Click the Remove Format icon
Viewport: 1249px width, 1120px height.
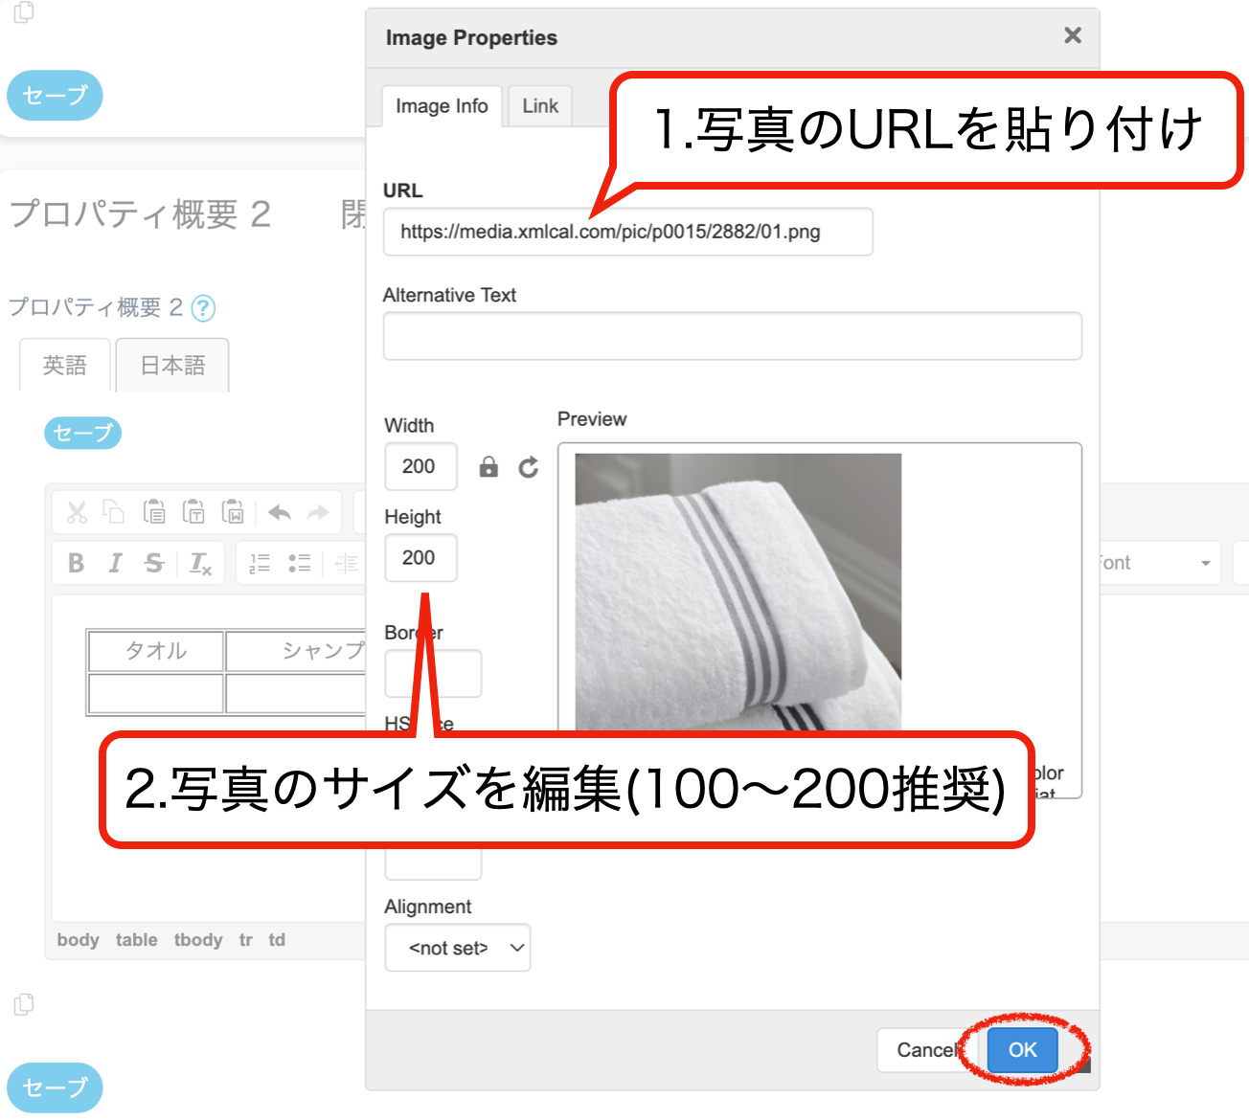click(200, 563)
